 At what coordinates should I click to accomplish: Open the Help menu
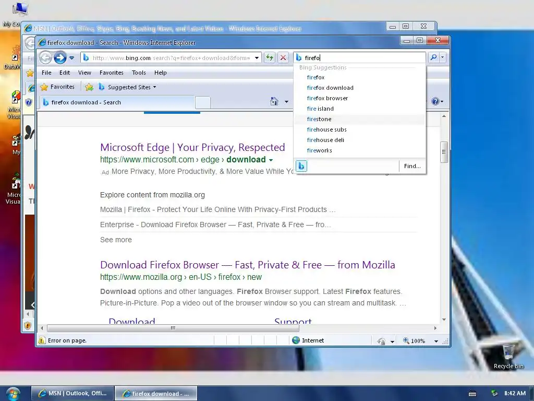coord(161,73)
